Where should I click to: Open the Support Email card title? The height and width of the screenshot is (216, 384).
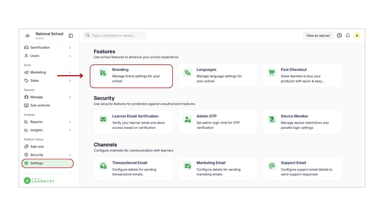pyautogui.click(x=293, y=163)
